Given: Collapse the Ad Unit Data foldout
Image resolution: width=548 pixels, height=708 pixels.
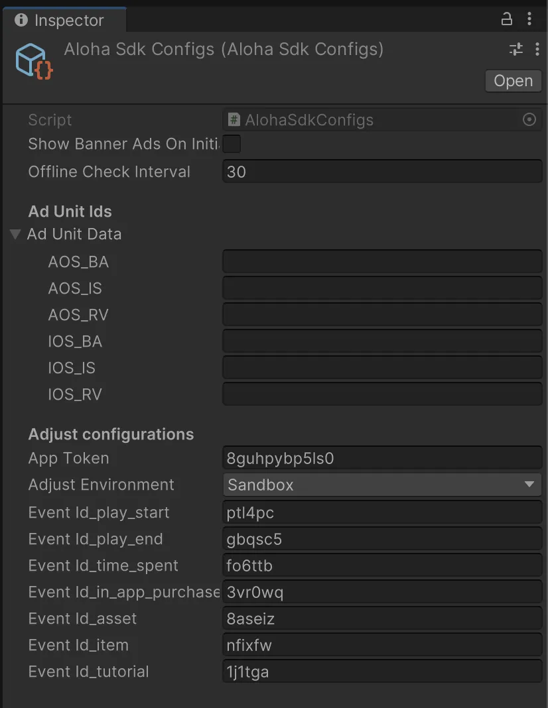Looking at the screenshot, I should tap(15, 235).
